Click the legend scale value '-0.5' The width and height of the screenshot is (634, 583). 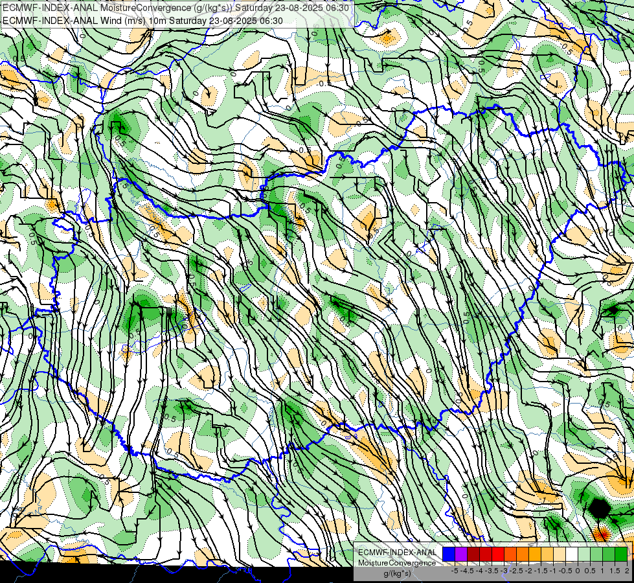[x=565, y=571]
